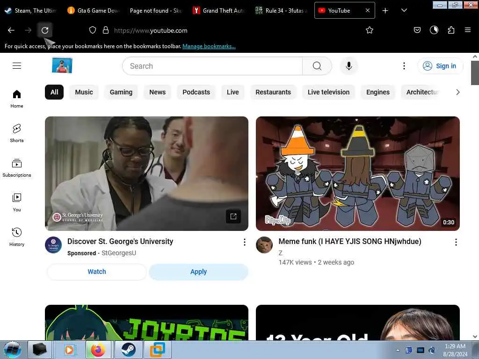479x359 pixels.
Task: Open more options for Meme funk video
Action: pyautogui.click(x=456, y=242)
